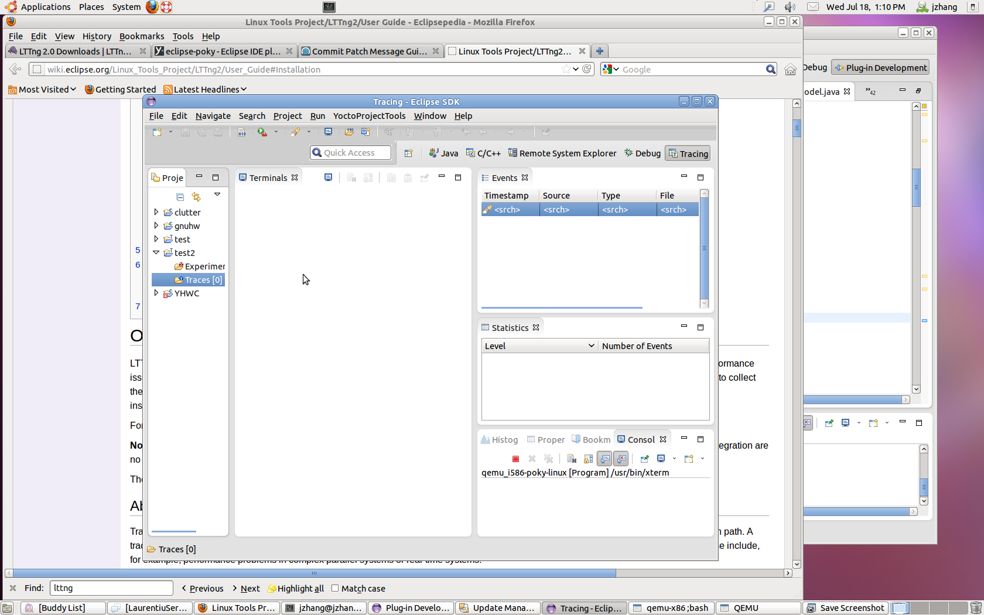
Task: Open the YoctoProjectTools menu
Action: coord(369,116)
